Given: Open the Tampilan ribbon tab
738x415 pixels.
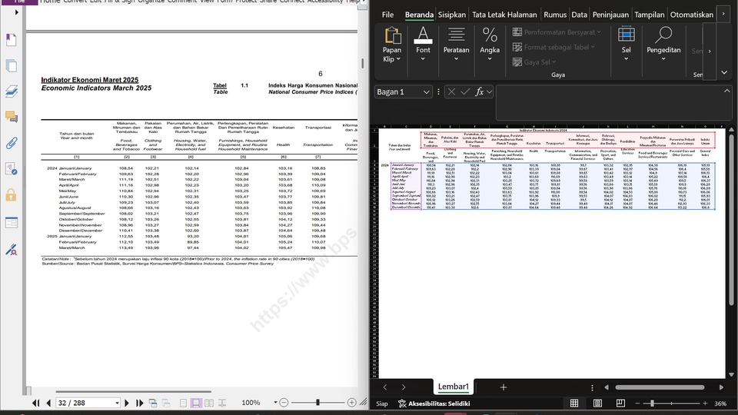Looking at the screenshot, I should point(649,15).
